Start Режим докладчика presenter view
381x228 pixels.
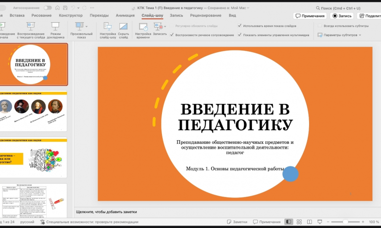coord(55,30)
